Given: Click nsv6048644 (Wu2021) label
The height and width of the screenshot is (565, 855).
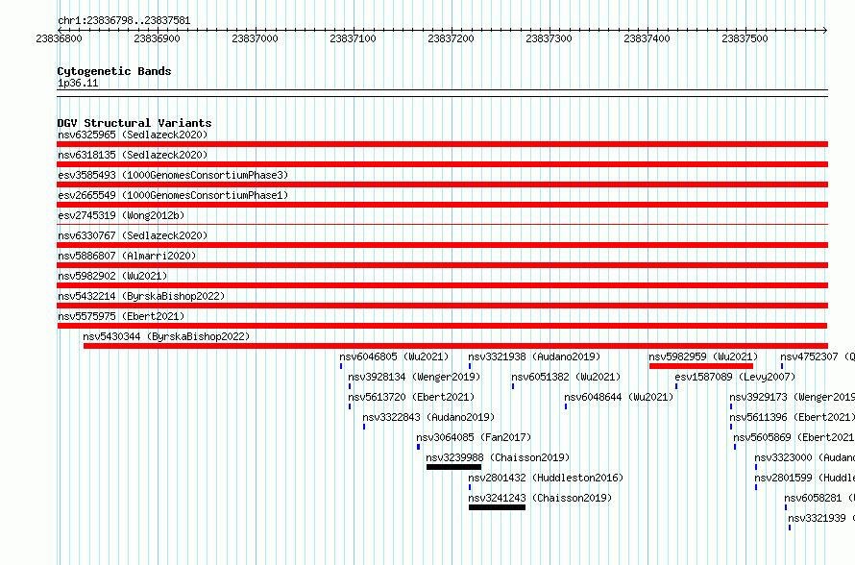Looking at the screenshot, I should (619, 397).
